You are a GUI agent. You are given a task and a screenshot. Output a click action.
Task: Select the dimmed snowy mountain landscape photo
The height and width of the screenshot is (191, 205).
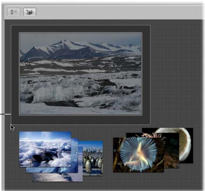point(80,74)
